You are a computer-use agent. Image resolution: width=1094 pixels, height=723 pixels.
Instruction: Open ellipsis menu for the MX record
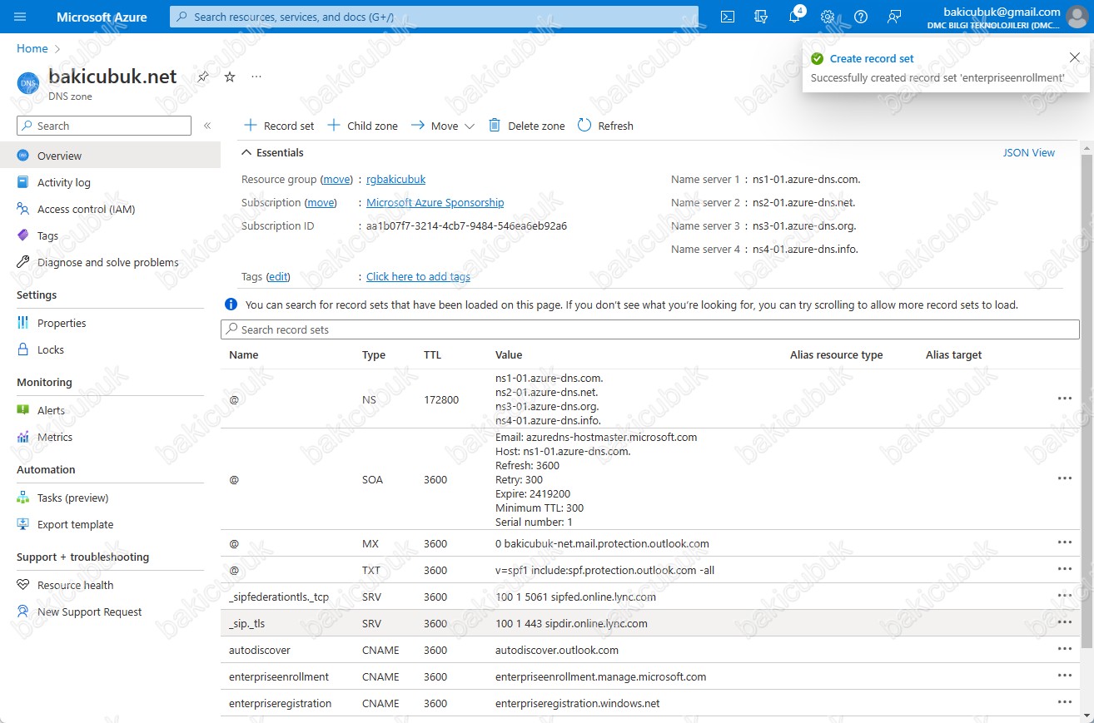(x=1064, y=542)
